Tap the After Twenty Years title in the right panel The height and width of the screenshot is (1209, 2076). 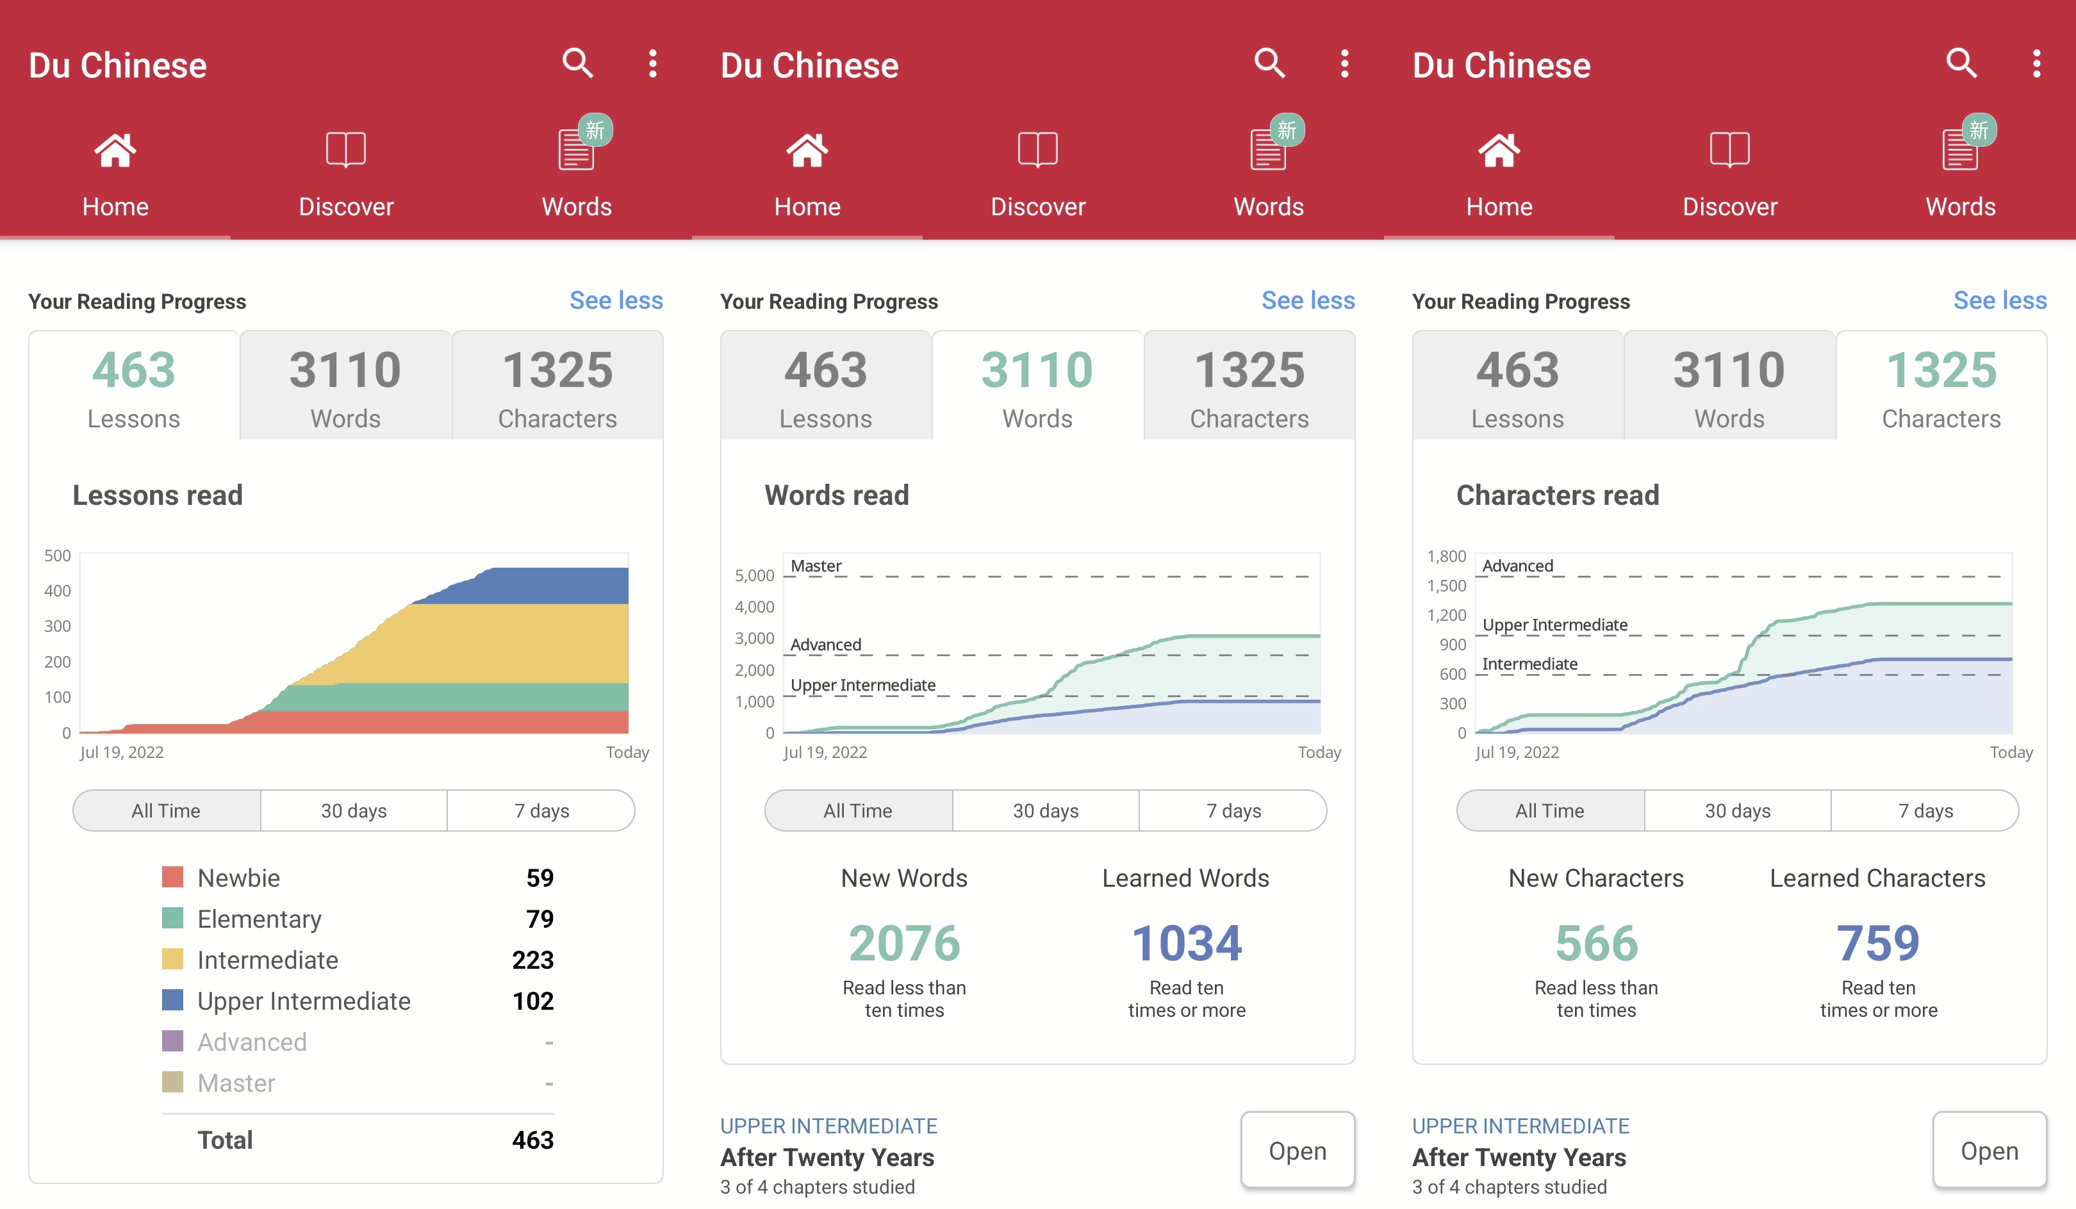pyautogui.click(x=1519, y=1157)
